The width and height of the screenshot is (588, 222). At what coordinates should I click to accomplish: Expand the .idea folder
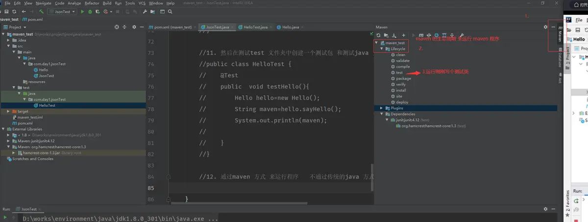pyautogui.click(x=8, y=40)
